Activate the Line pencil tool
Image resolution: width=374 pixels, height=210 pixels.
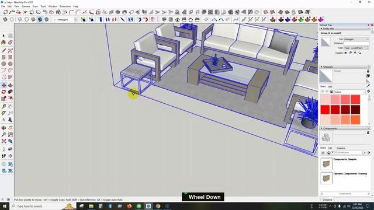pyautogui.click(x=4, y=51)
